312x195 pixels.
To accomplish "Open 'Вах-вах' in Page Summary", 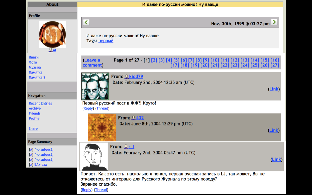I will [x=41, y=165].
